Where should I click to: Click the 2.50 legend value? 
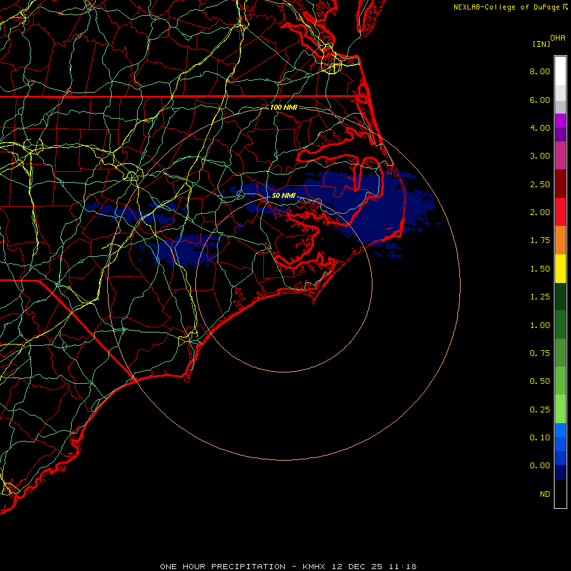click(540, 184)
